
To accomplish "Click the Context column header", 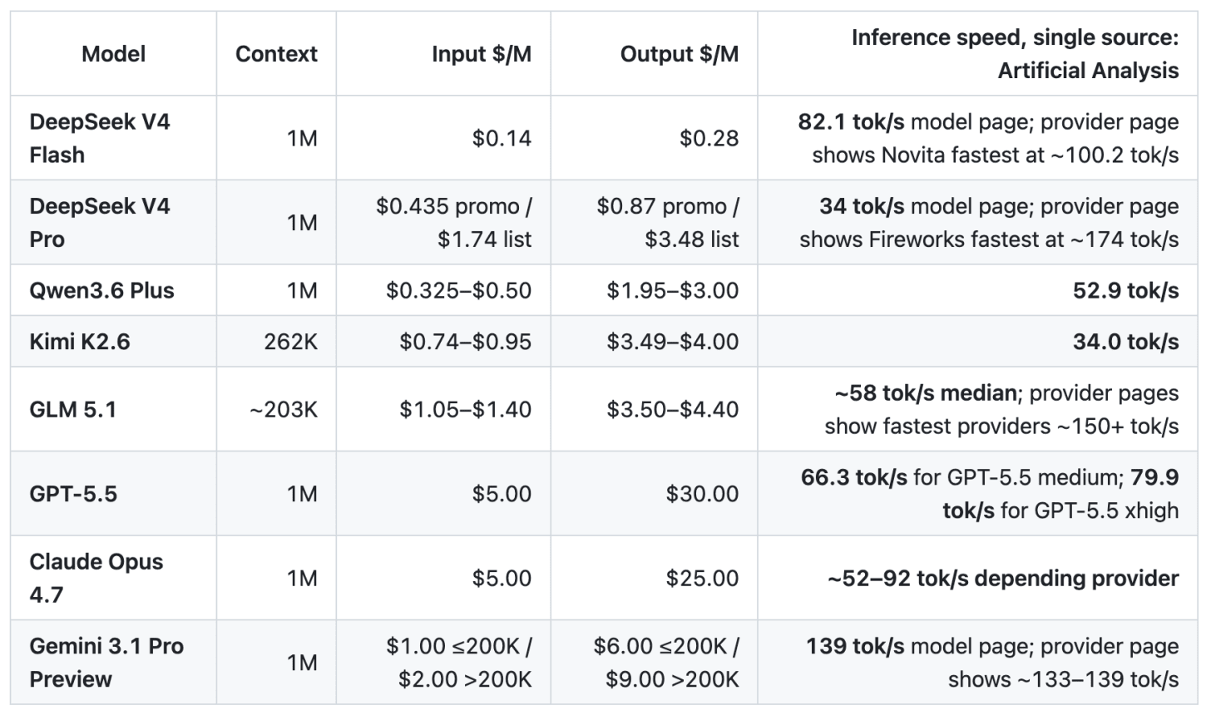I will (276, 54).
